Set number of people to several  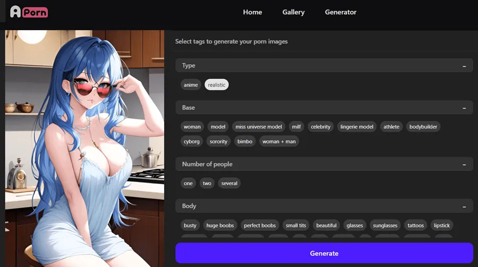[229, 183]
